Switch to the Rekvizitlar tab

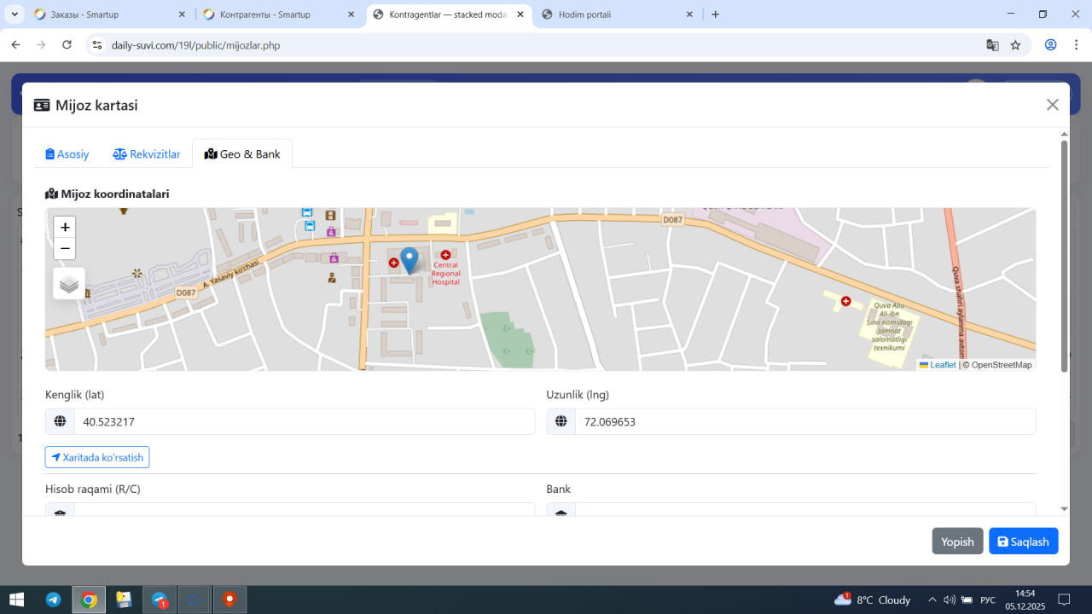(147, 154)
